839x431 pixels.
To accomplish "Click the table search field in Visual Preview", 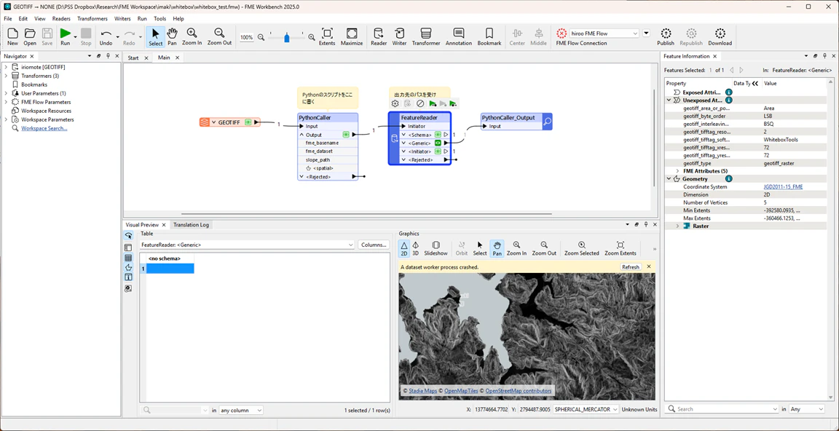I will coord(175,410).
